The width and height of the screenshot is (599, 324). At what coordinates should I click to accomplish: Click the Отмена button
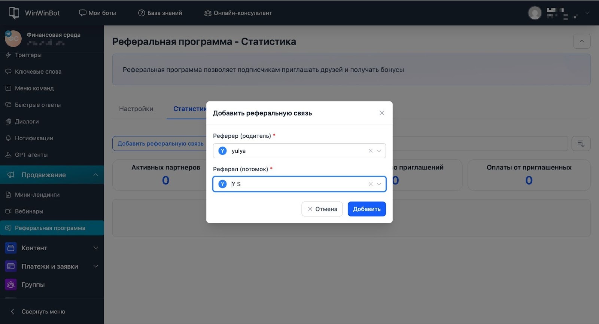[x=322, y=209]
